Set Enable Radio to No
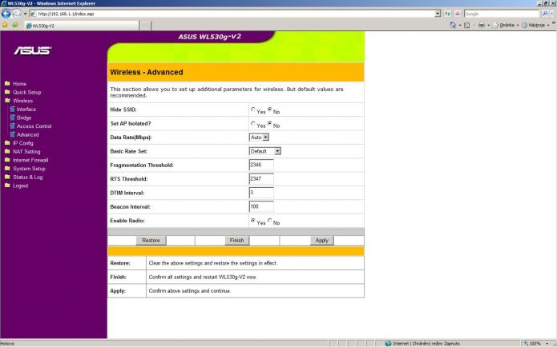 point(270,221)
